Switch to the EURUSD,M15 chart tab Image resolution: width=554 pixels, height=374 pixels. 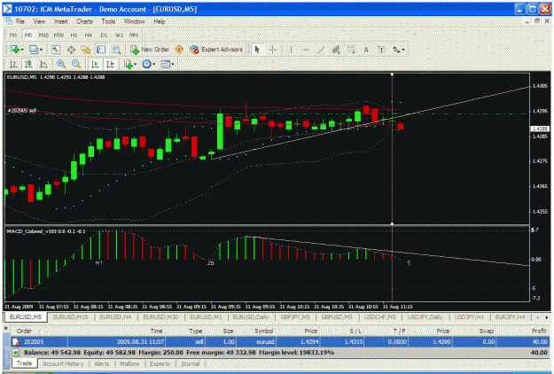(x=71, y=317)
